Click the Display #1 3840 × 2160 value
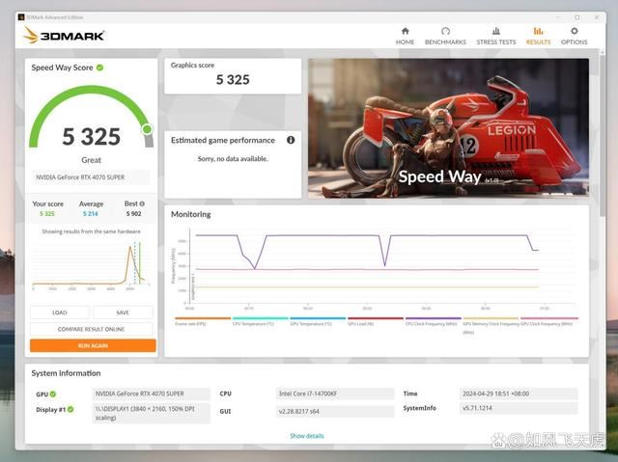 point(152,413)
